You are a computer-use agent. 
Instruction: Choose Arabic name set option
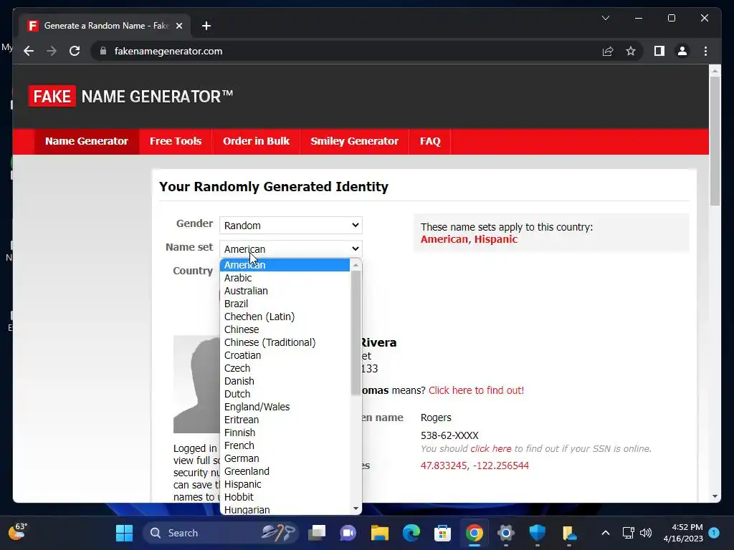(285, 278)
